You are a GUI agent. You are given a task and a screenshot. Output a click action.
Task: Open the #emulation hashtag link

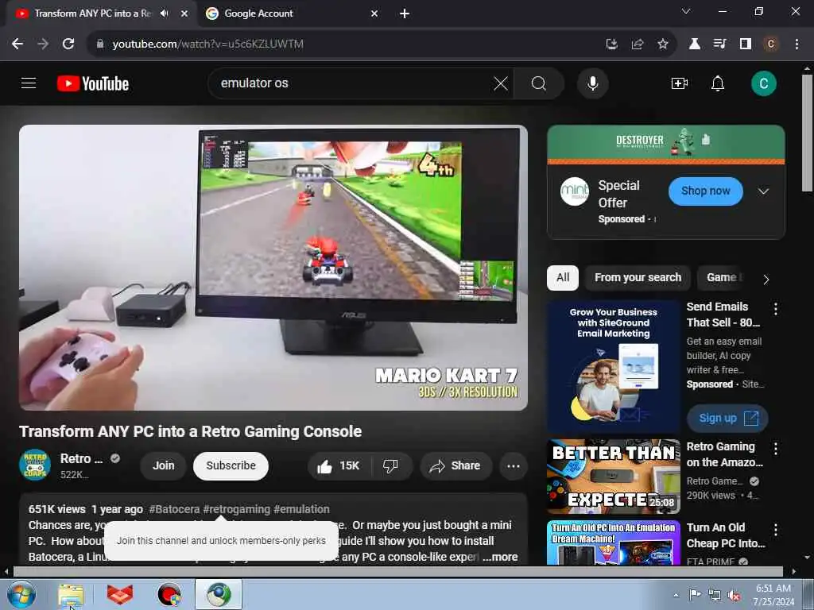[x=301, y=509]
